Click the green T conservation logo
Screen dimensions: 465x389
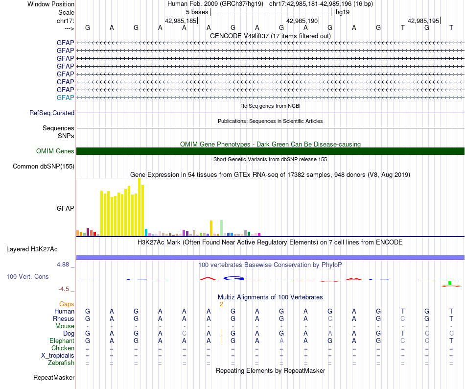point(450,283)
